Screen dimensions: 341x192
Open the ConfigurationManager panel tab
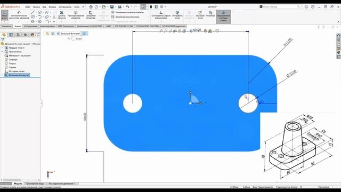pyautogui.click(x=18, y=35)
